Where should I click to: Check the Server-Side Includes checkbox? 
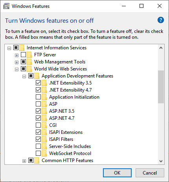point(38,146)
